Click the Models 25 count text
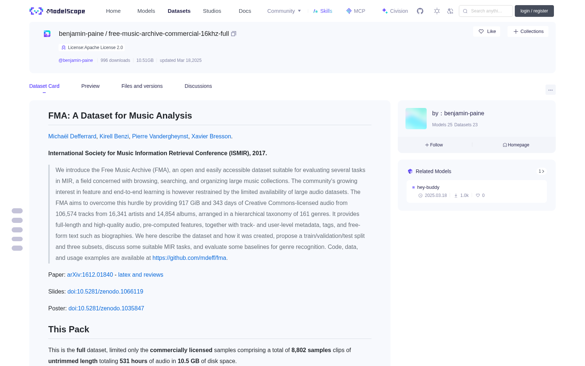Viewport: 585px width, 366px height. (442, 125)
